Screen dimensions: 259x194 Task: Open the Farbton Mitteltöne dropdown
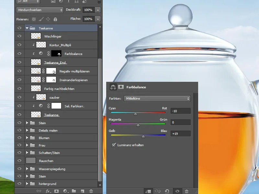157,99
